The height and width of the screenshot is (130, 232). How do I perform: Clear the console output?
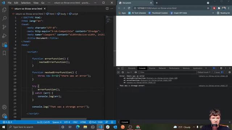123,72
